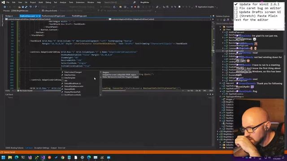Switch to Output tab

(x=54, y=148)
